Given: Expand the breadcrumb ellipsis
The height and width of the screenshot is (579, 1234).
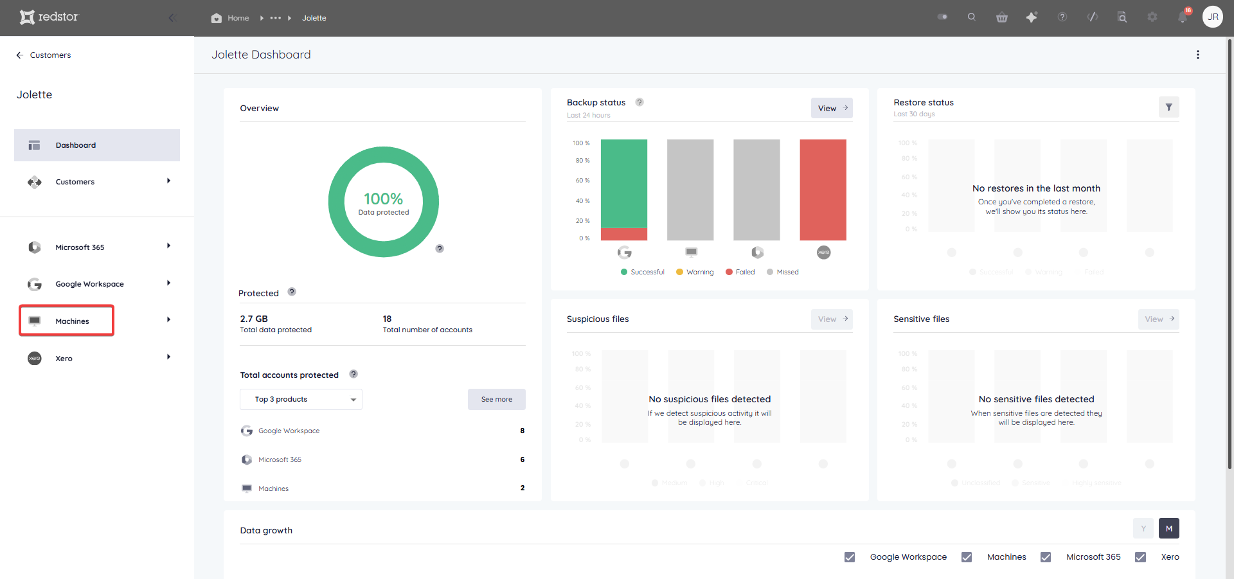Looking at the screenshot, I should coord(276,18).
